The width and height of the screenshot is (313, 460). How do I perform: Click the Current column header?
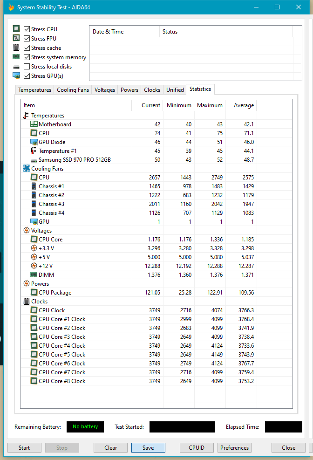[147, 105]
